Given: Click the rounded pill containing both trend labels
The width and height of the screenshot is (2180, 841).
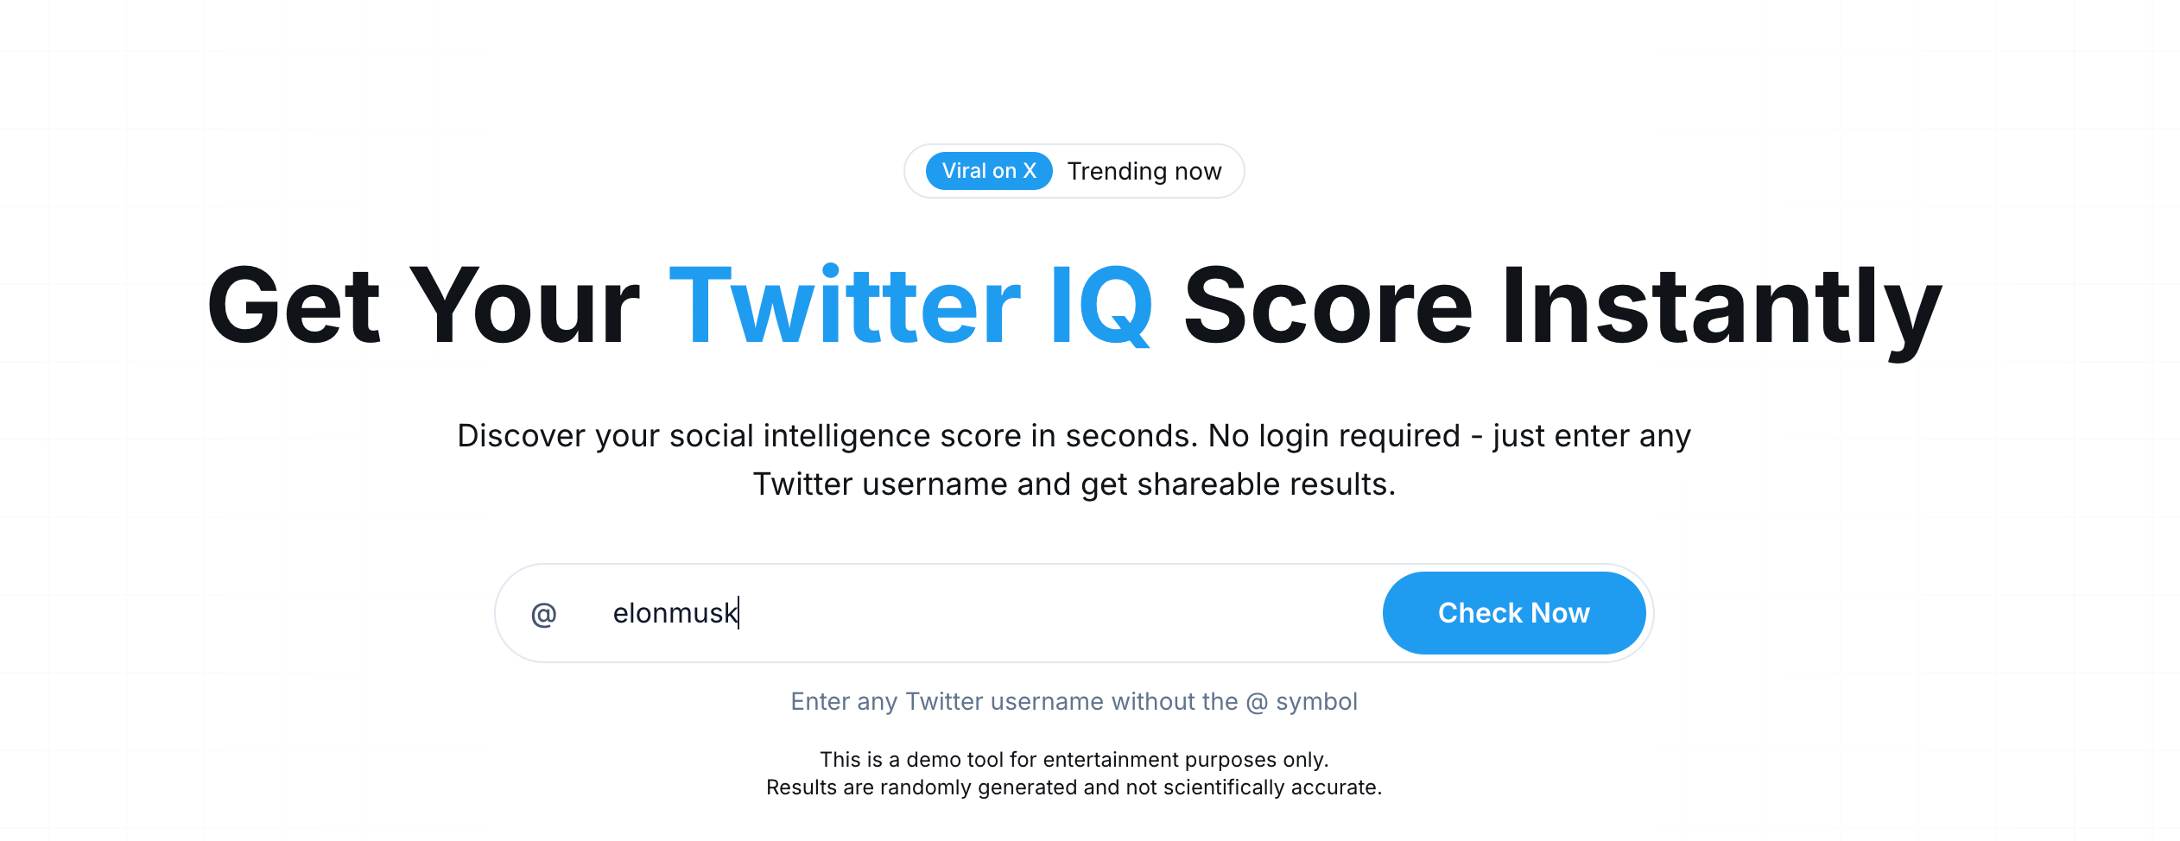Looking at the screenshot, I should click(x=1074, y=170).
